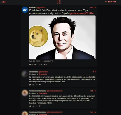Click the Nitter N logo

[x=59, y=2]
